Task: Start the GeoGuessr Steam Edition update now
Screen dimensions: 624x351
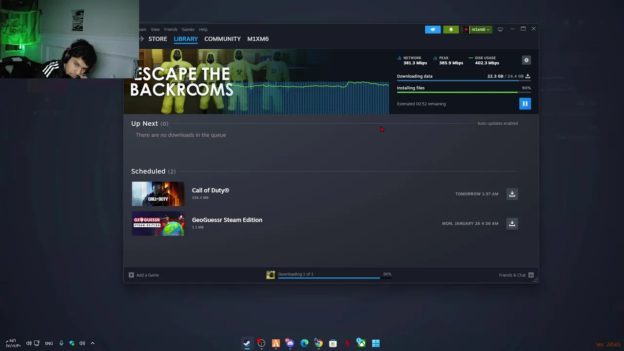Action: (x=512, y=223)
